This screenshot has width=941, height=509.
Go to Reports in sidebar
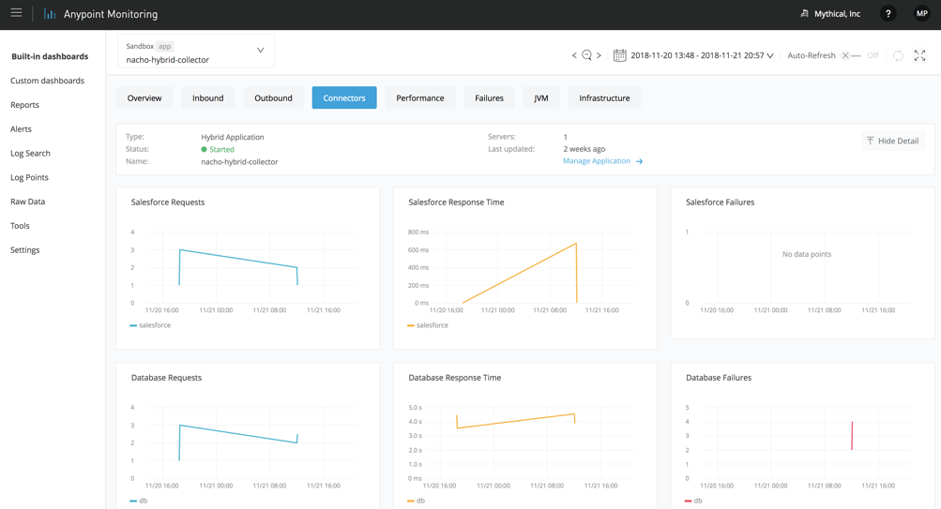pyautogui.click(x=24, y=105)
